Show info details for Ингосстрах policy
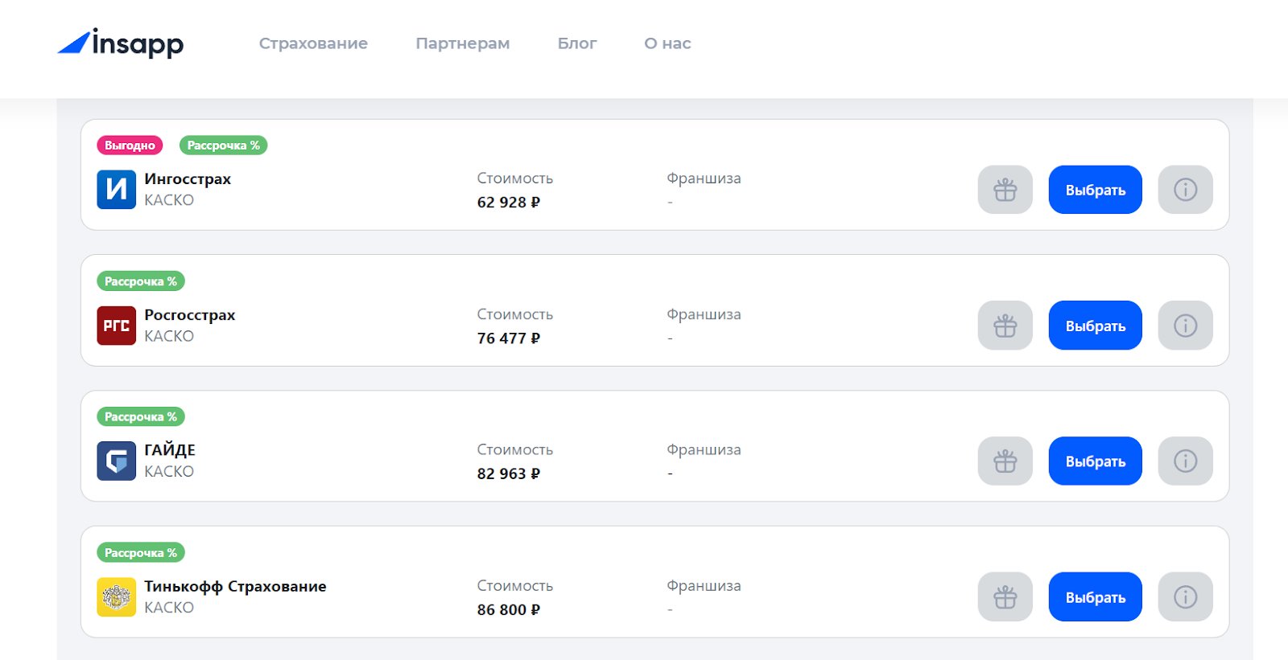Viewport: 1288px width, 660px height. (1185, 190)
